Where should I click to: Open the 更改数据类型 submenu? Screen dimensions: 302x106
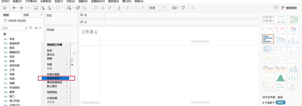click(56, 82)
